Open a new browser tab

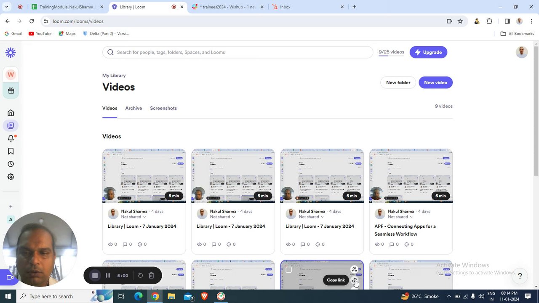354,7
